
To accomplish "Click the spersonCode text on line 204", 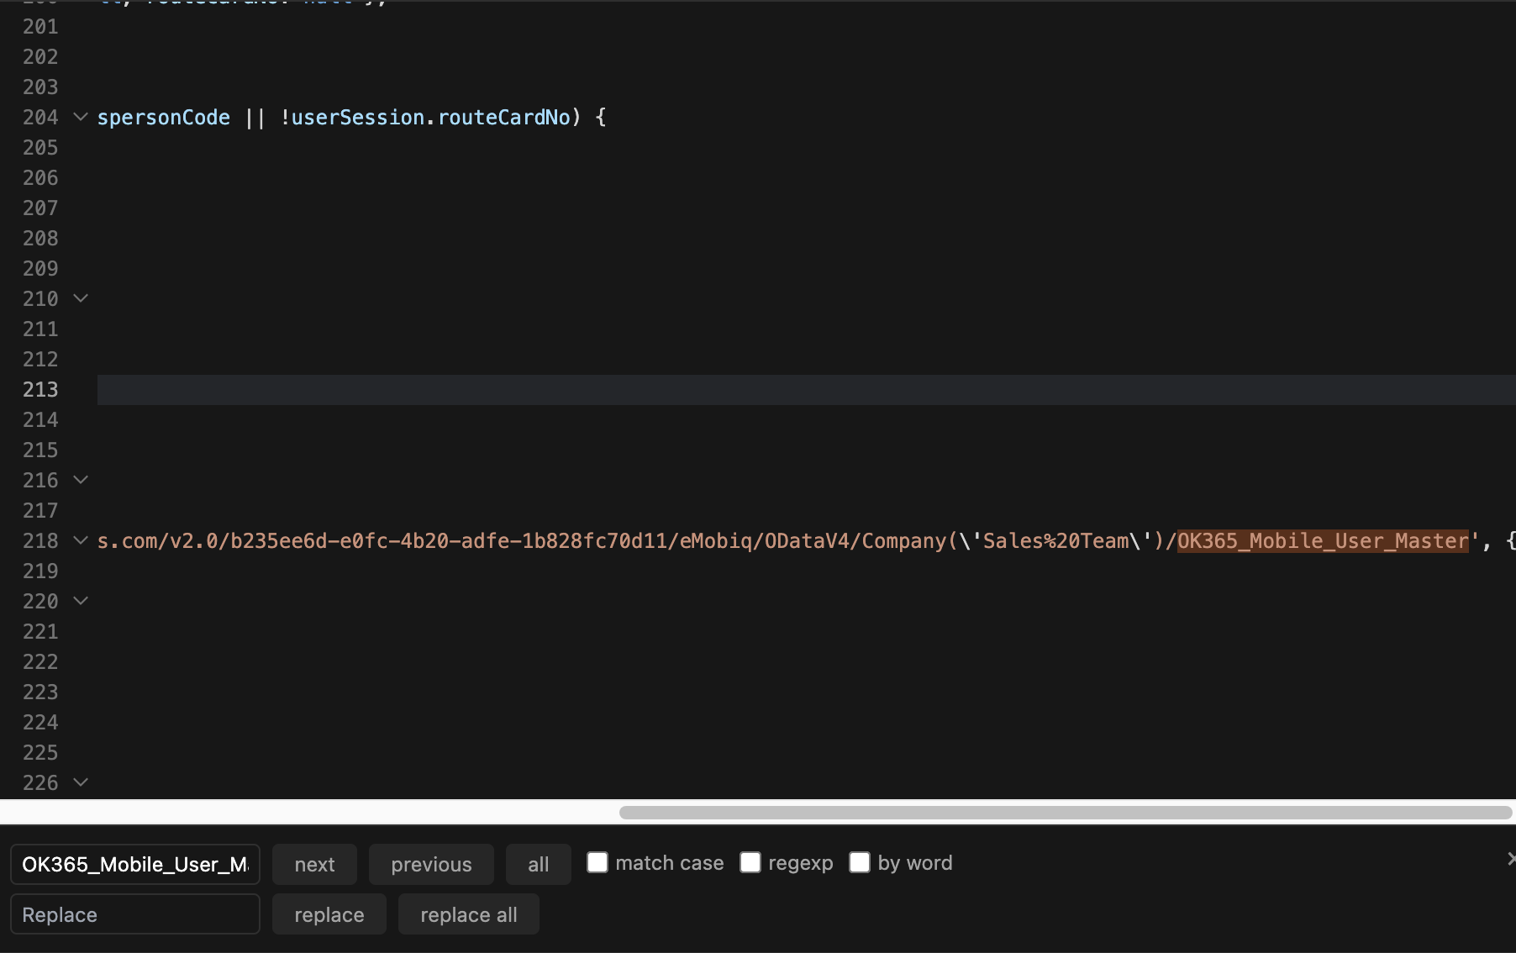I will (x=164, y=118).
